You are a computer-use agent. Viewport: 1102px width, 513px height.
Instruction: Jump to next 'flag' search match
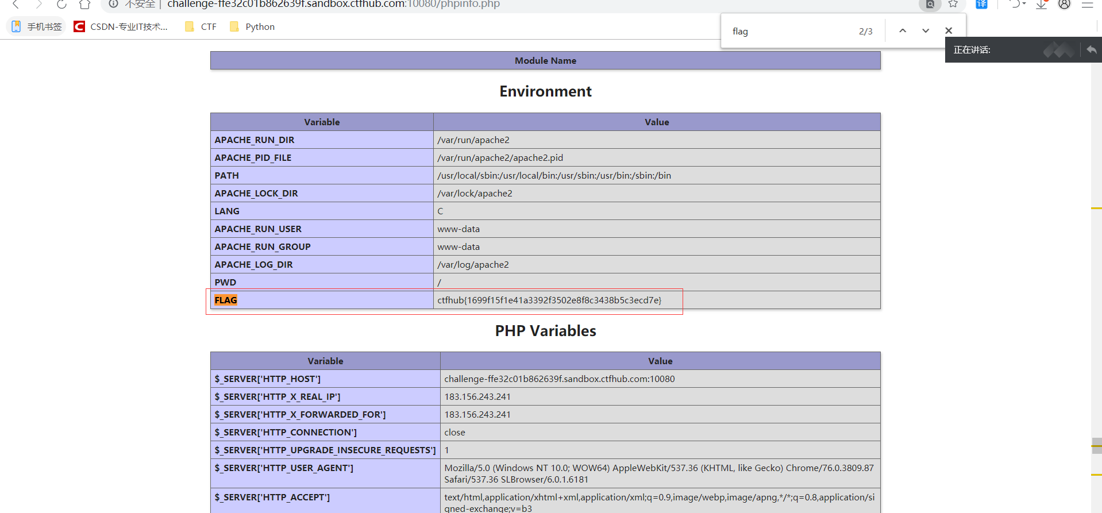click(x=926, y=31)
